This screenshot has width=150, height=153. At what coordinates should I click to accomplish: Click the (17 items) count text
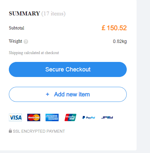point(53,14)
